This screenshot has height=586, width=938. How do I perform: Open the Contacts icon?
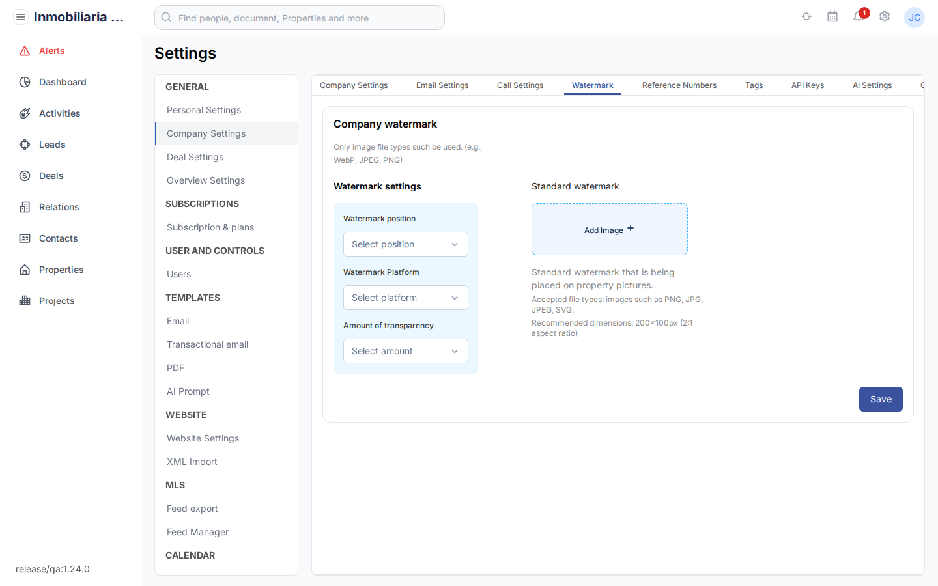click(x=25, y=238)
